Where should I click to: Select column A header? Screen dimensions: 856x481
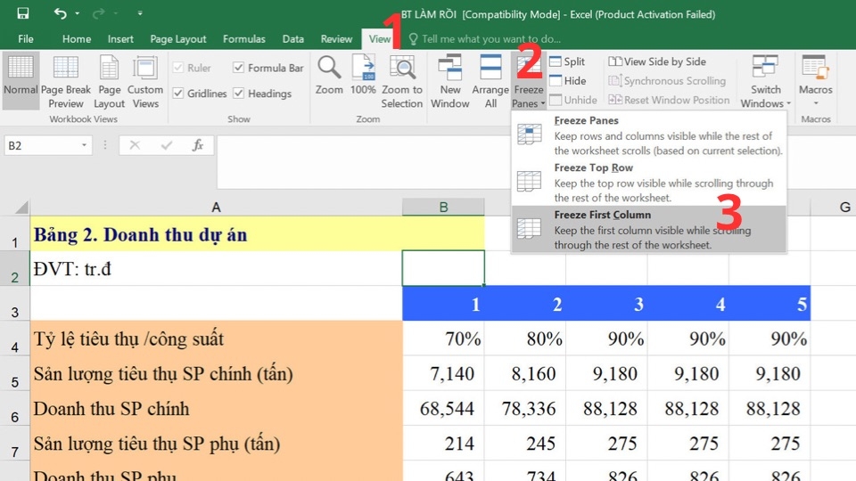click(216, 208)
